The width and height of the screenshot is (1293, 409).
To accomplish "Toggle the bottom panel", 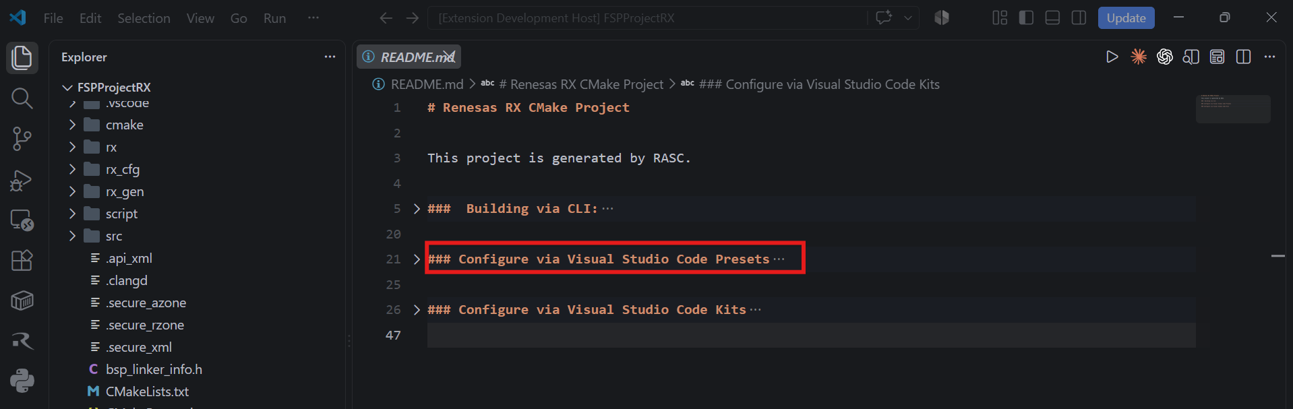I will (x=1052, y=18).
